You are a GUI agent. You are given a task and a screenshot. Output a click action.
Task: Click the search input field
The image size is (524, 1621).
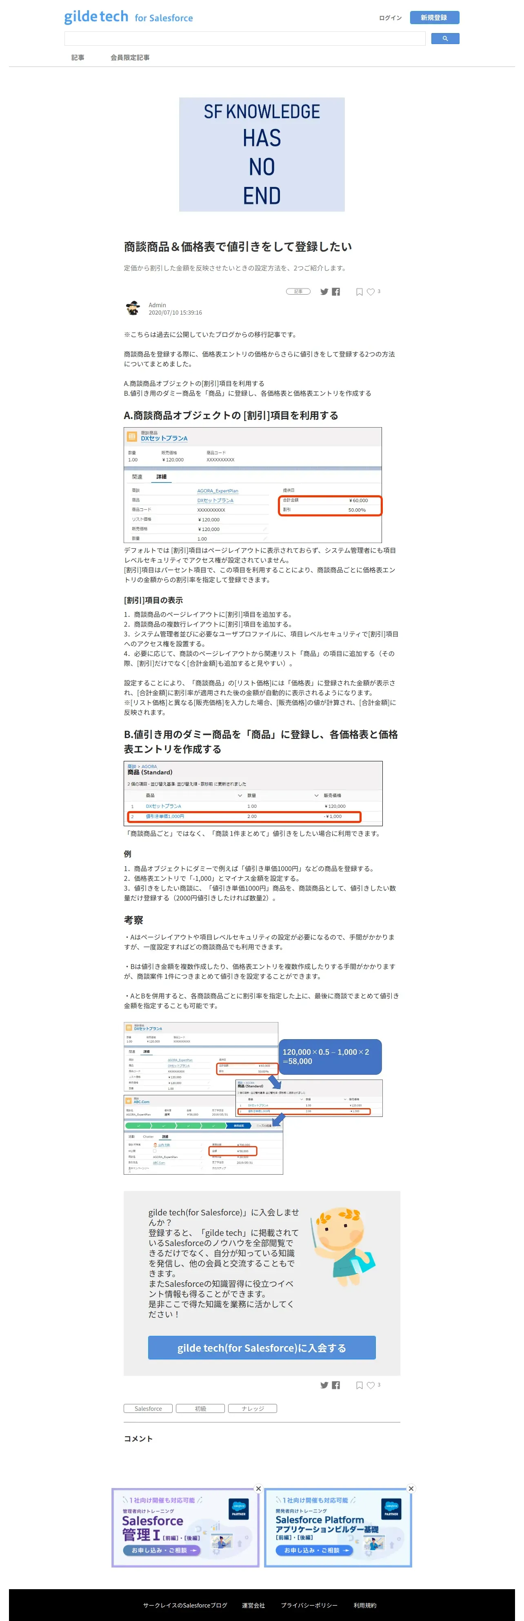[x=245, y=39]
